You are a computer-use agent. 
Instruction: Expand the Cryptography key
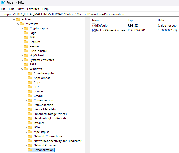(x=22, y=29)
